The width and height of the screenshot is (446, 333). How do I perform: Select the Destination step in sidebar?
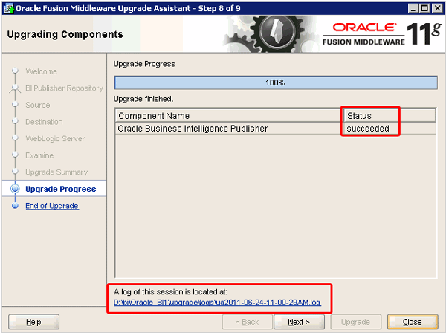[44, 122]
